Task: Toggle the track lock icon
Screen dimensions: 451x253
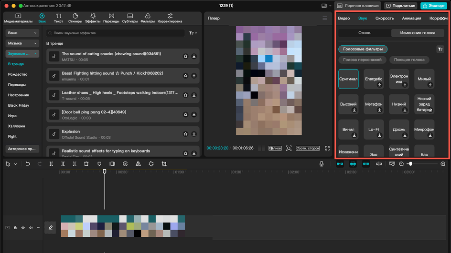Action: [x=15, y=227]
